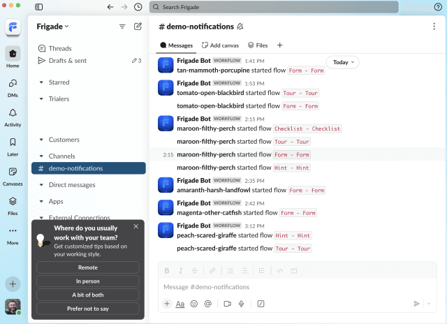The width and height of the screenshot is (447, 324).
Task: Add a new tab with plus
Action: point(279,45)
